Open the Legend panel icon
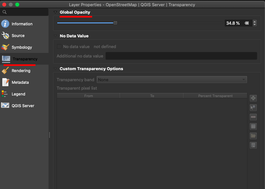 pyautogui.click(x=5, y=94)
